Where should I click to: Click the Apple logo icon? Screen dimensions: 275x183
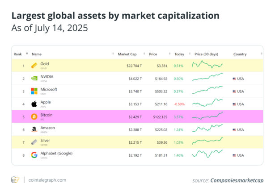34,104
